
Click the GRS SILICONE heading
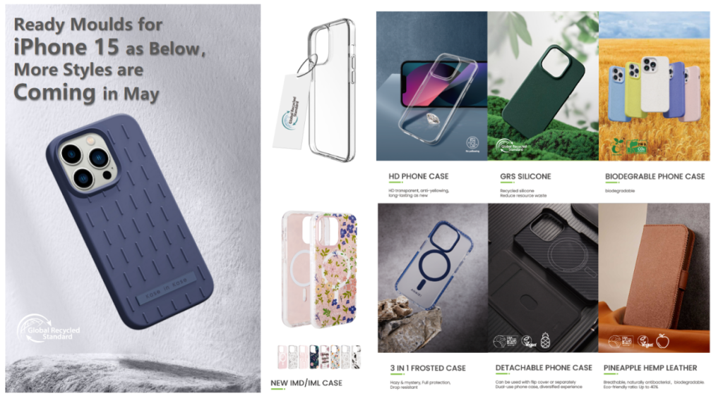pos(525,176)
